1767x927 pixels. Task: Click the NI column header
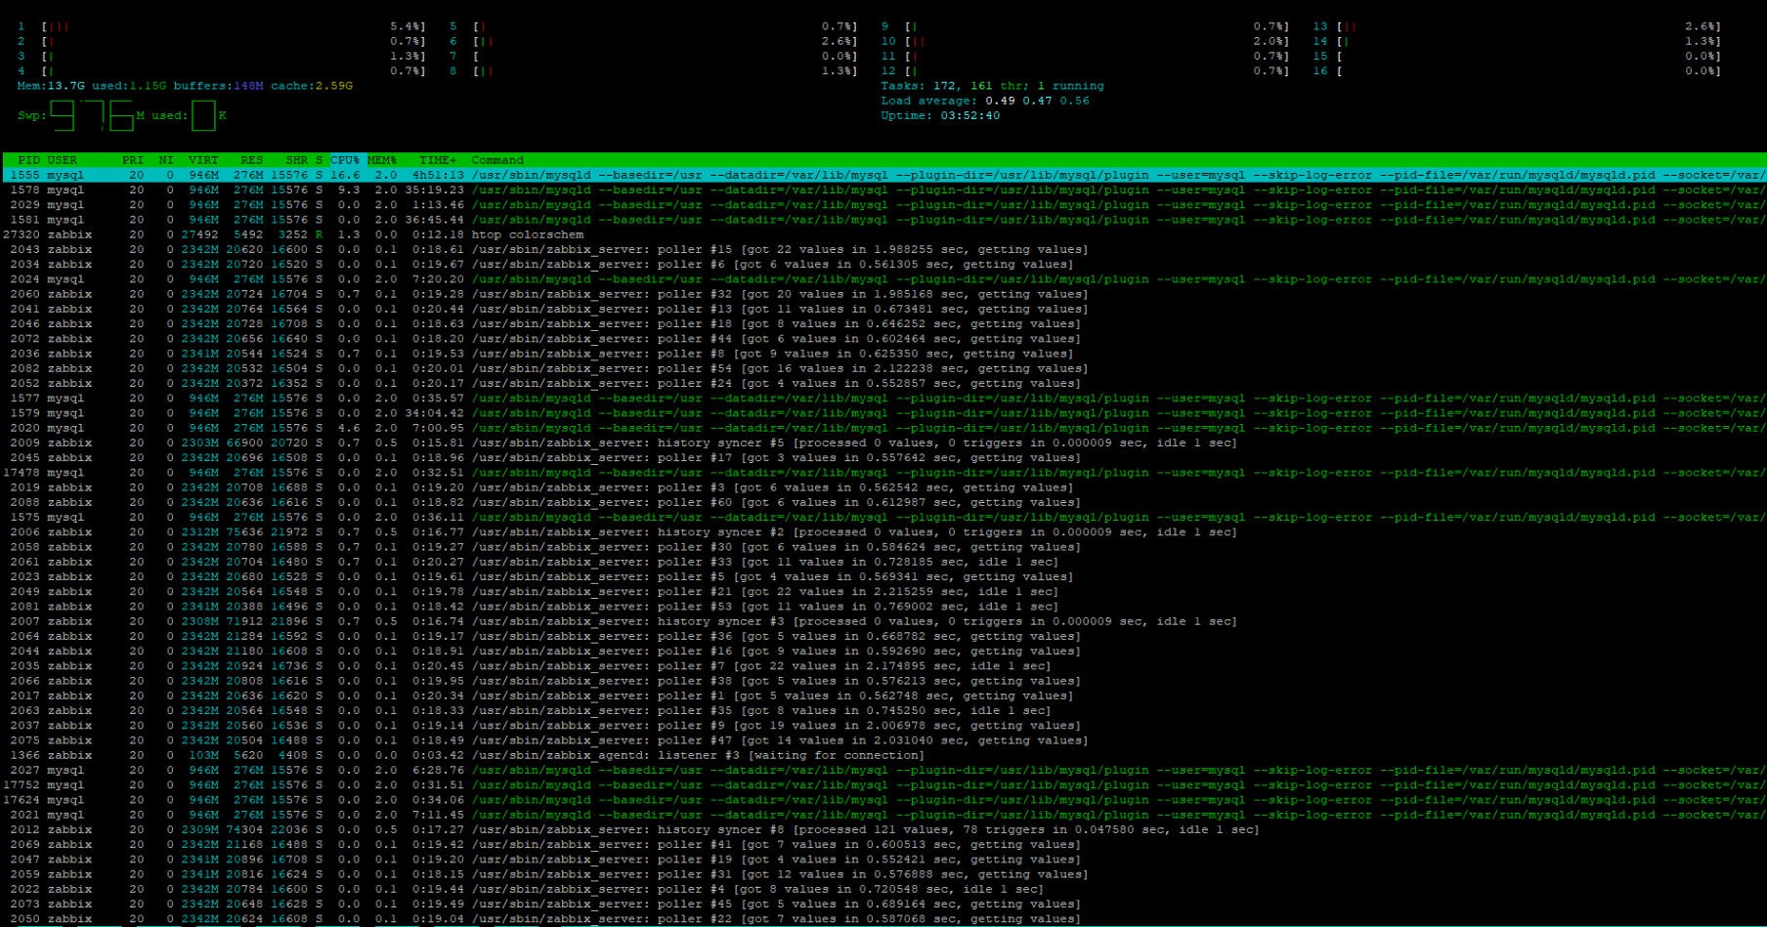click(x=166, y=160)
